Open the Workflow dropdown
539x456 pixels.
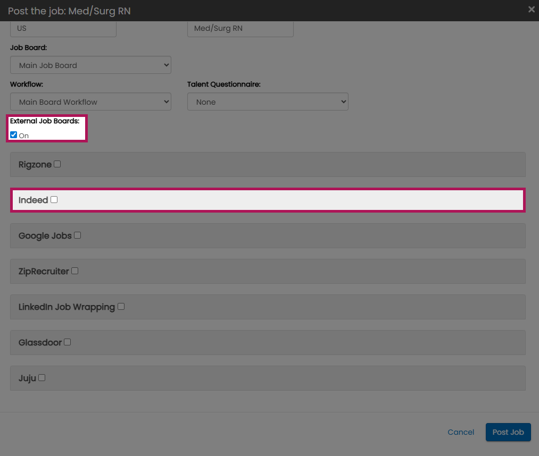tap(91, 102)
